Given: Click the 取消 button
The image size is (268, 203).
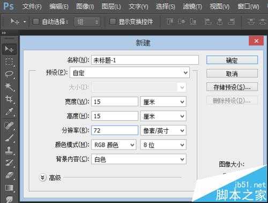Looking at the screenshot, I should pos(232,73).
